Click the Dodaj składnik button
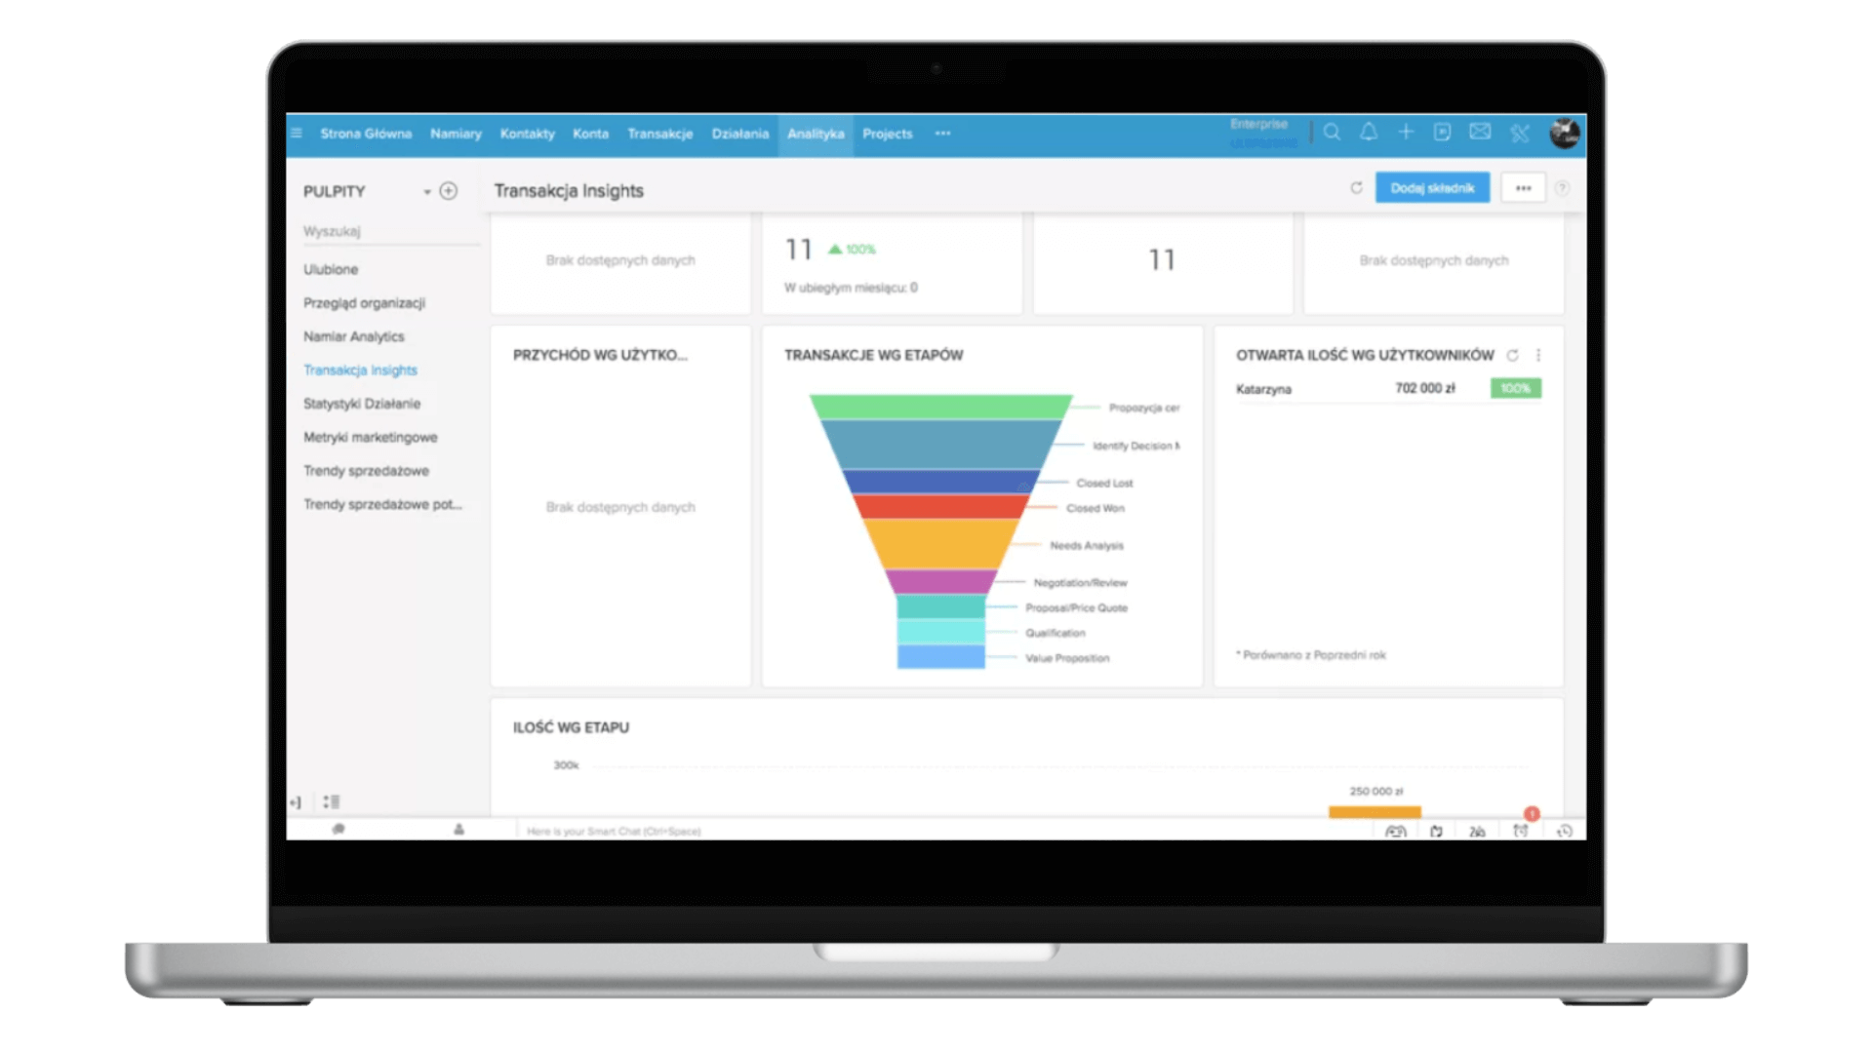The image size is (1873, 1053). pos(1432,187)
